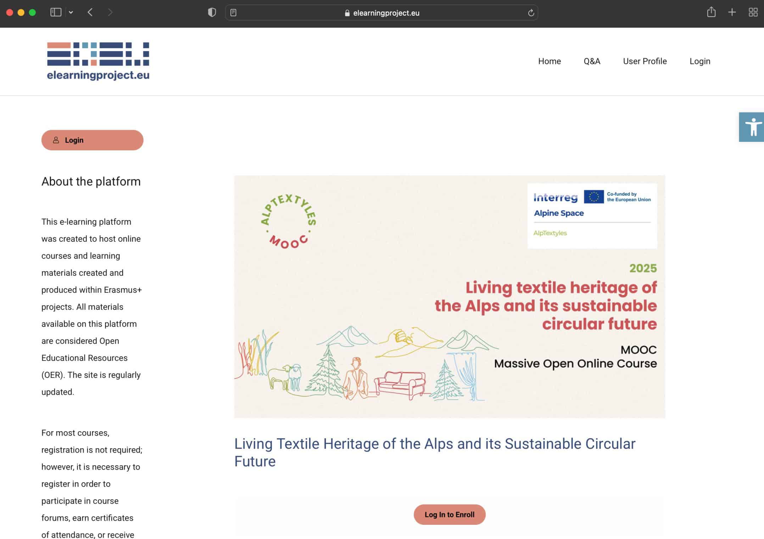Viewport: 764px width, 539px height.
Task: Click the elearningproject.eu site logo
Action: pos(98,61)
